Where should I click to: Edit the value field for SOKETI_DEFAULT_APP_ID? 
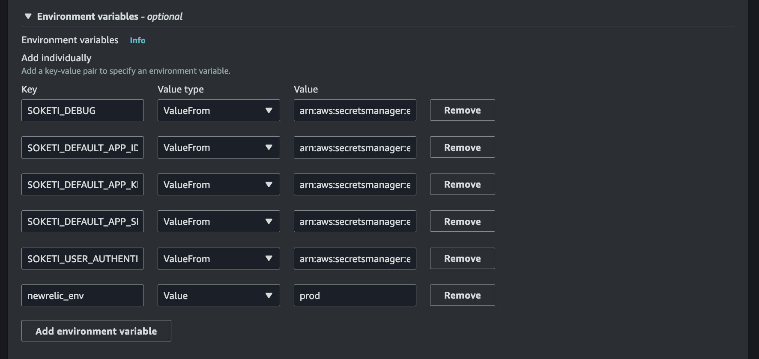[355, 147]
